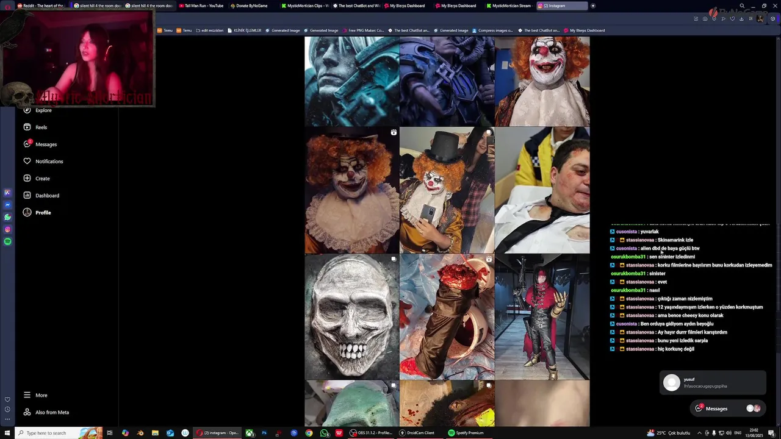Open Spotify in Opera sidebar
This screenshot has height=439, width=781.
tap(7, 241)
